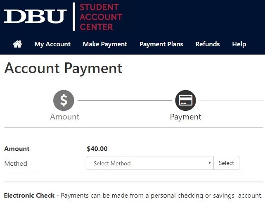Go to Payment Plans
265x203 pixels.
point(161,44)
